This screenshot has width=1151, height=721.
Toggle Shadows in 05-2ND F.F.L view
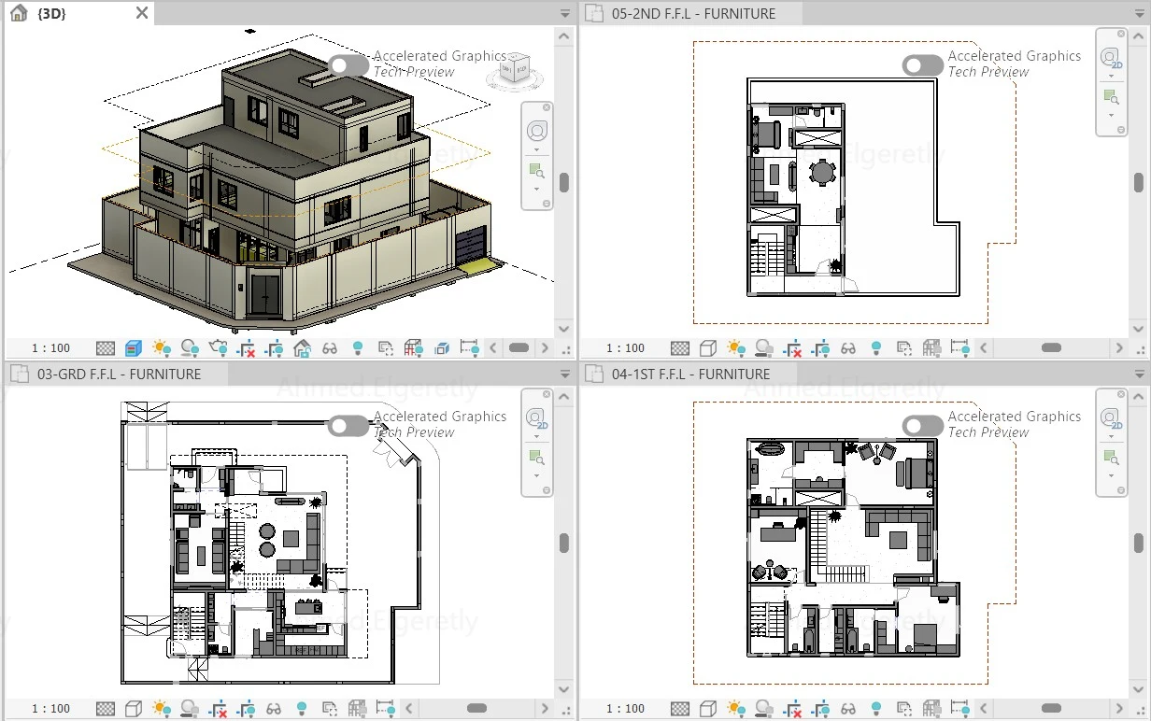tap(764, 348)
